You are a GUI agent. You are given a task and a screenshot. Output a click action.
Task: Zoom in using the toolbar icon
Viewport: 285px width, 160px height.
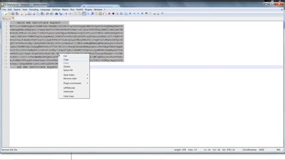66,14
